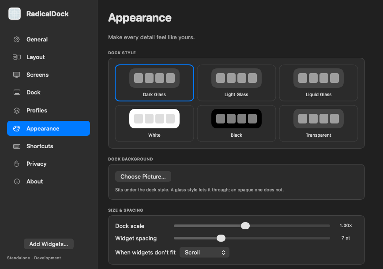383x269 pixels.
Task: Click the About info icon
Action: click(17, 181)
